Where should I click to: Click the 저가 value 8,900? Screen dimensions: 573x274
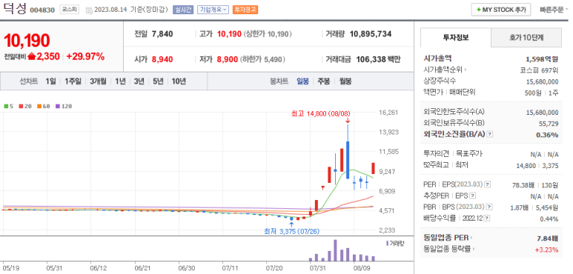(x=228, y=59)
